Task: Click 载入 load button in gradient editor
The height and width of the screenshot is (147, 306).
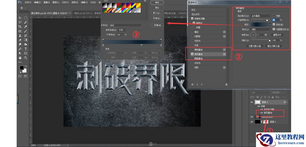Action: pos(157,13)
